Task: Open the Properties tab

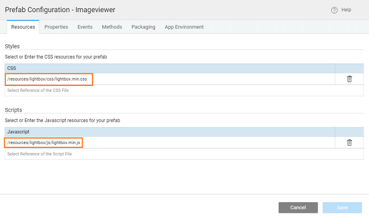Action: click(56, 27)
